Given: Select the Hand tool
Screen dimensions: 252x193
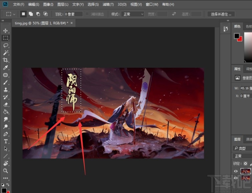Looking at the screenshot, I should (x=6, y=163).
